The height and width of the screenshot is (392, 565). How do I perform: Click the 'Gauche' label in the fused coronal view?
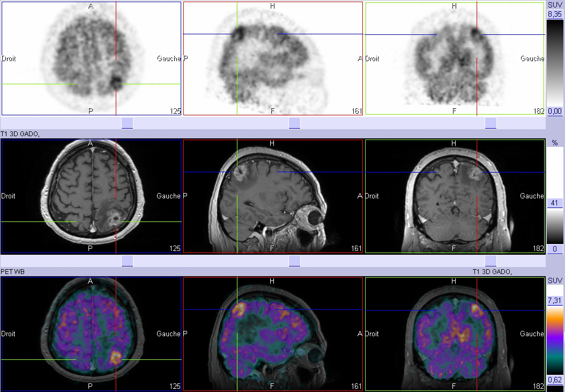click(x=532, y=334)
